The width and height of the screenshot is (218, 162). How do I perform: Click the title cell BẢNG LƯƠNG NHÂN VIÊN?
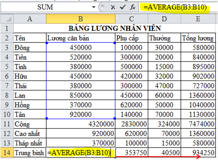(x=115, y=28)
